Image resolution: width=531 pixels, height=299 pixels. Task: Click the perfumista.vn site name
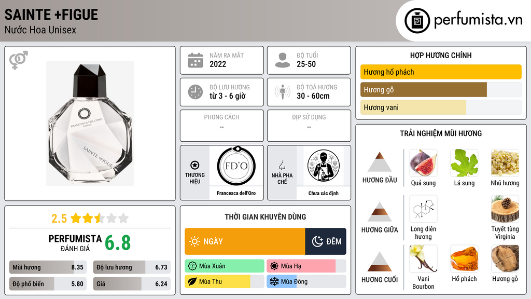[x=478, y=20]
